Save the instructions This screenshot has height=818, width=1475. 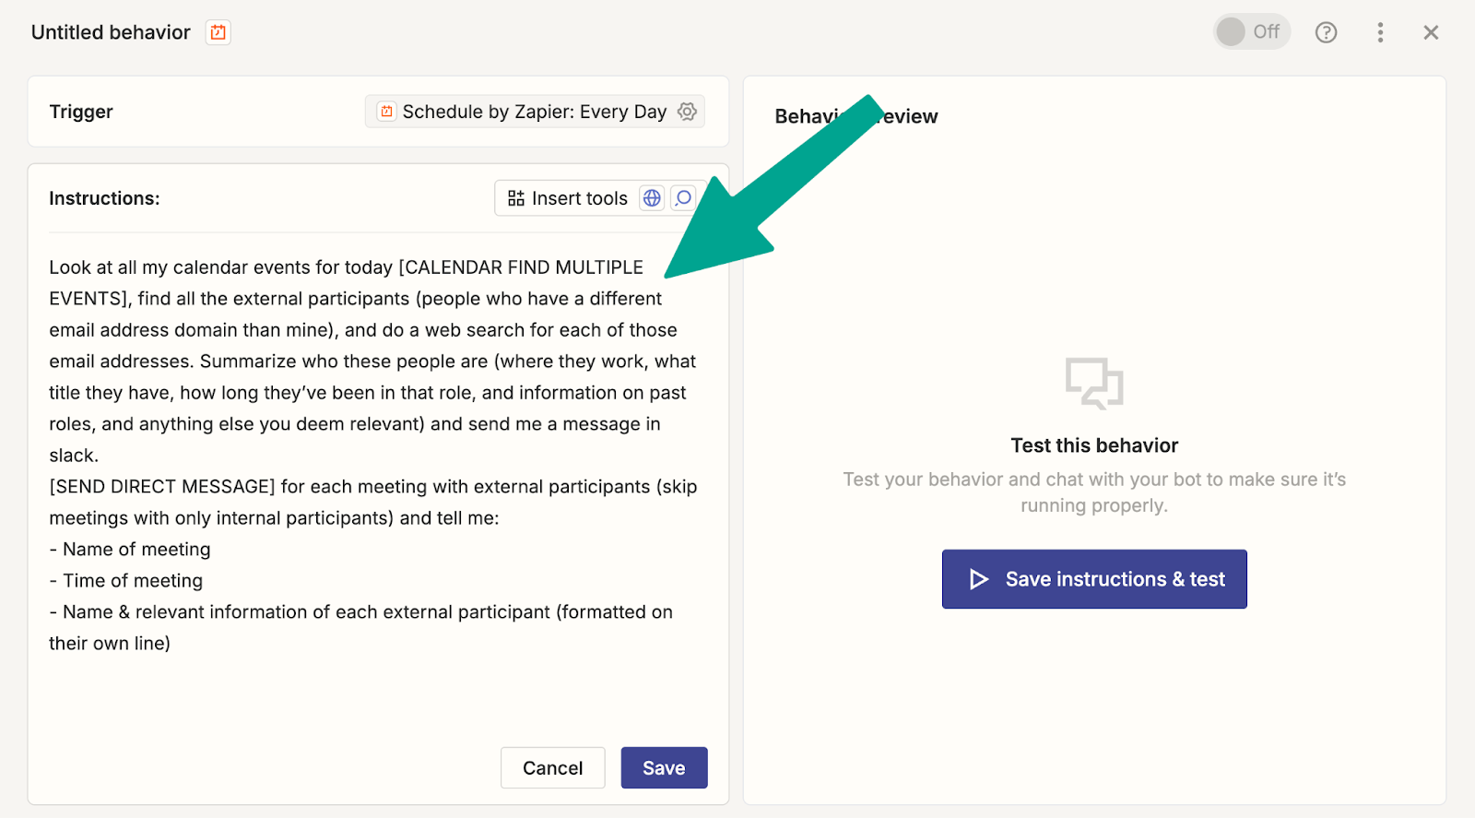tap(664, 768)
